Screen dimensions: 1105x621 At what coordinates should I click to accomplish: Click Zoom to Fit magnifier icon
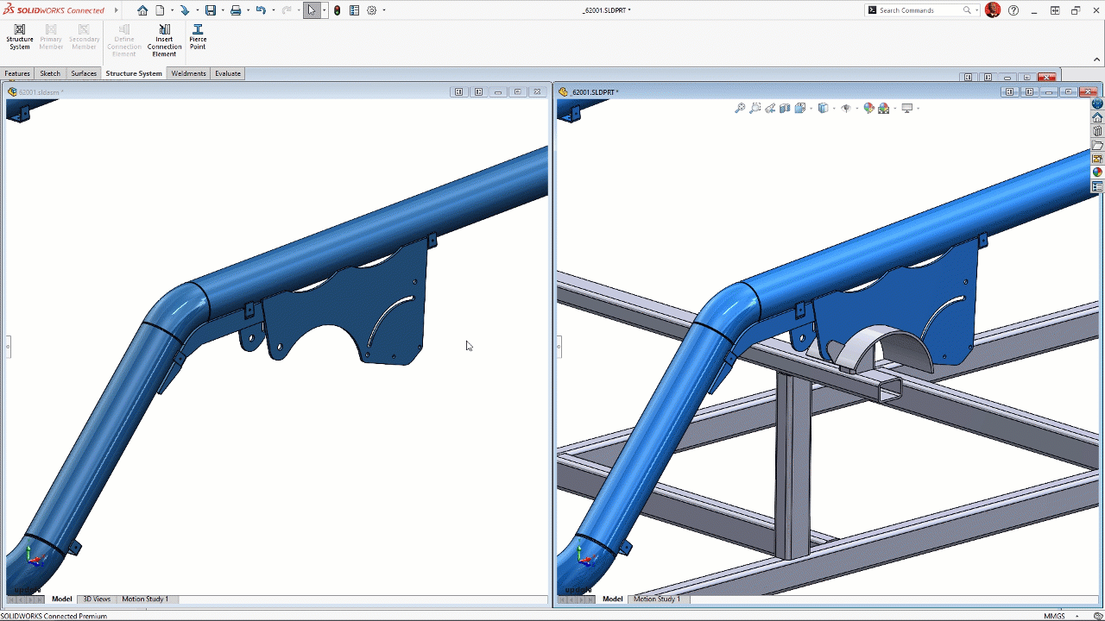tap(740, 109)
